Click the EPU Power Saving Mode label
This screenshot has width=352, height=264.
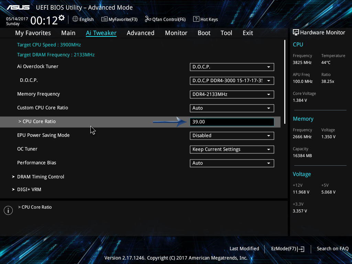click(x=43, y=135)
